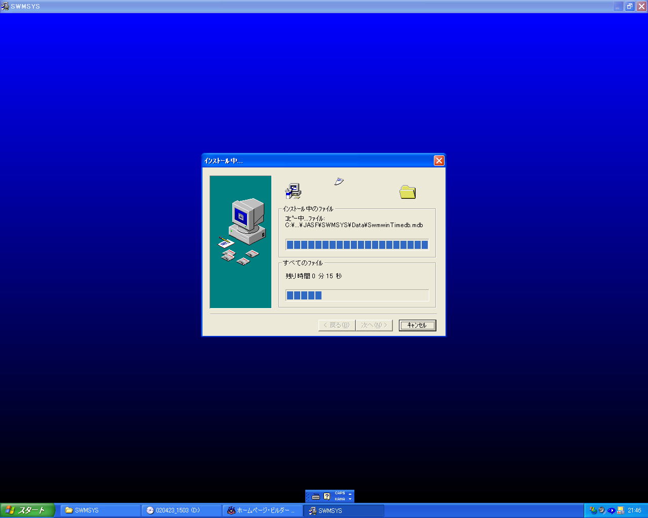Close the インストール中 dialog with its X
Image resolution: width=648 pixels, height=518 pixels.
pos(439,160)
